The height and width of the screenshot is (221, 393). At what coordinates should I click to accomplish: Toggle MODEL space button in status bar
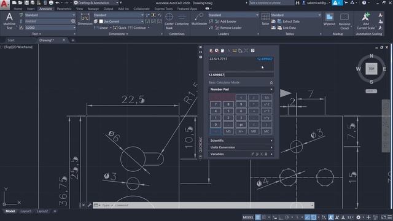[x=248, y=217]
